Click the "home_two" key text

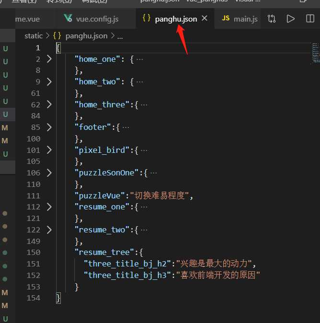tap(97, 82)
